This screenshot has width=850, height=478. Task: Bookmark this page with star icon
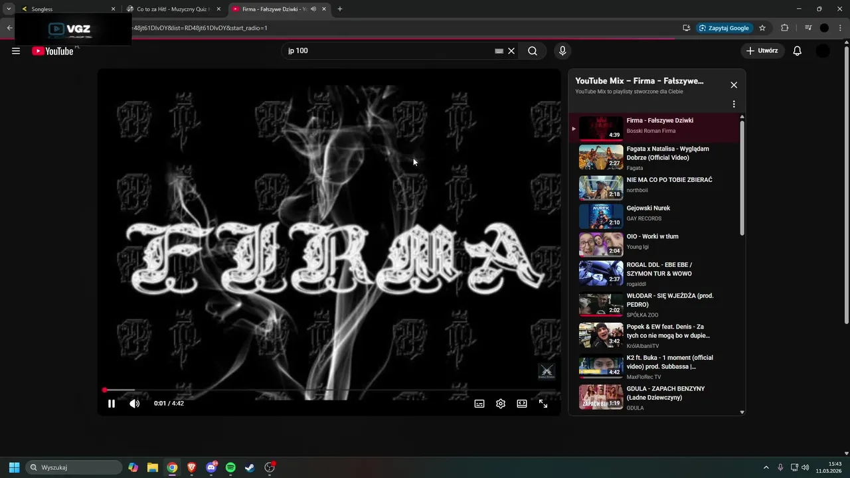(x=762, y=28)
